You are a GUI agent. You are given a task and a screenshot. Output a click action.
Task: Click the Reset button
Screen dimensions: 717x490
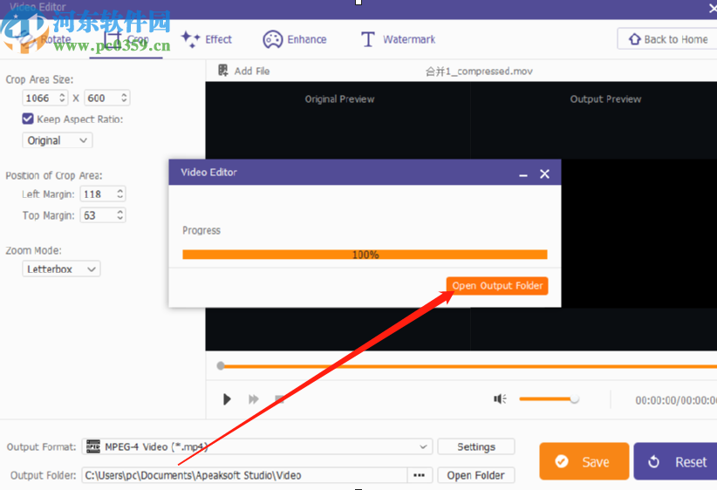coord(676,461)
